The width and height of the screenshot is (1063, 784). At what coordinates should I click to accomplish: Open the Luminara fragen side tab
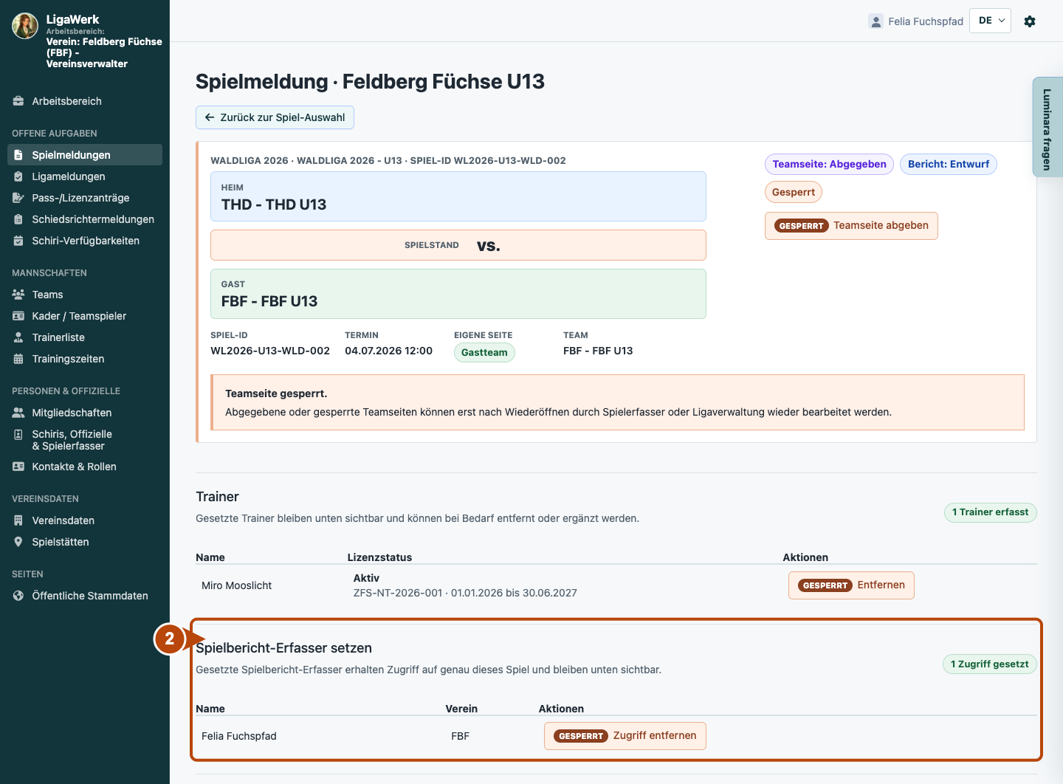pos(1047,127)
